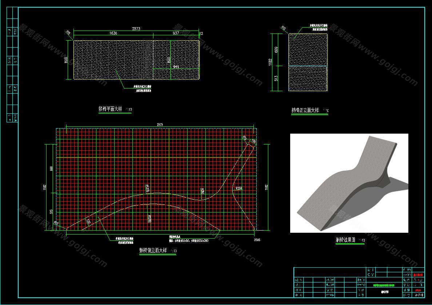This screenshot has width=432, height=305.
Task: Select the 669 dimension beside front elevation
Action: [276, 49]
